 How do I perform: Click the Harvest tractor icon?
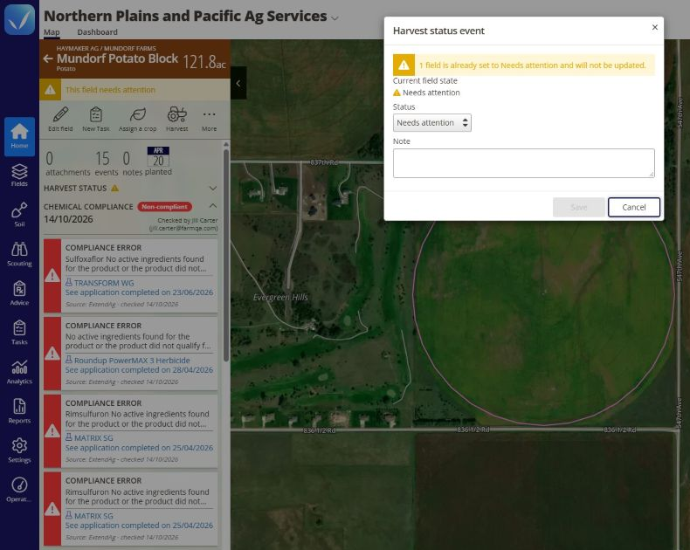177,114
